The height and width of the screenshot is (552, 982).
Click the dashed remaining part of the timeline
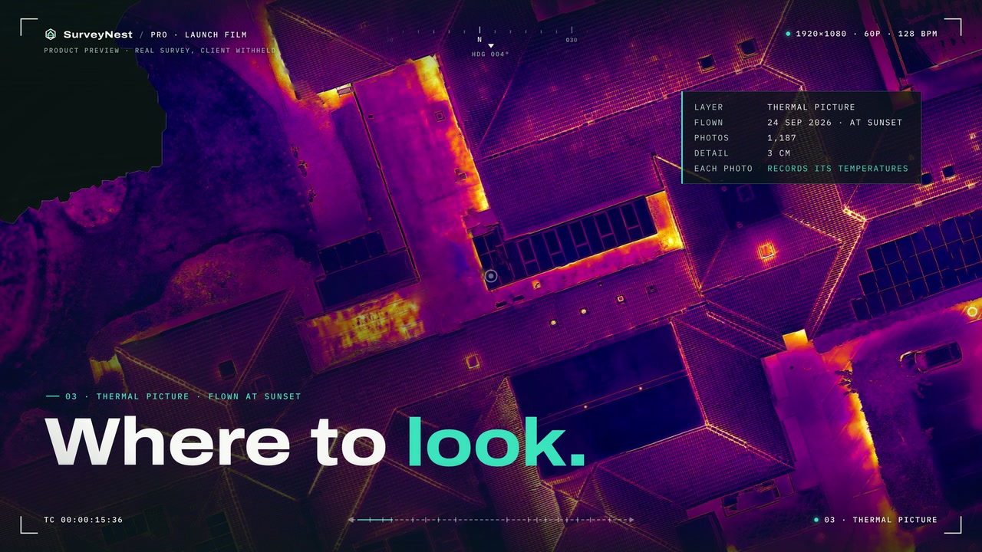(510, 520)
